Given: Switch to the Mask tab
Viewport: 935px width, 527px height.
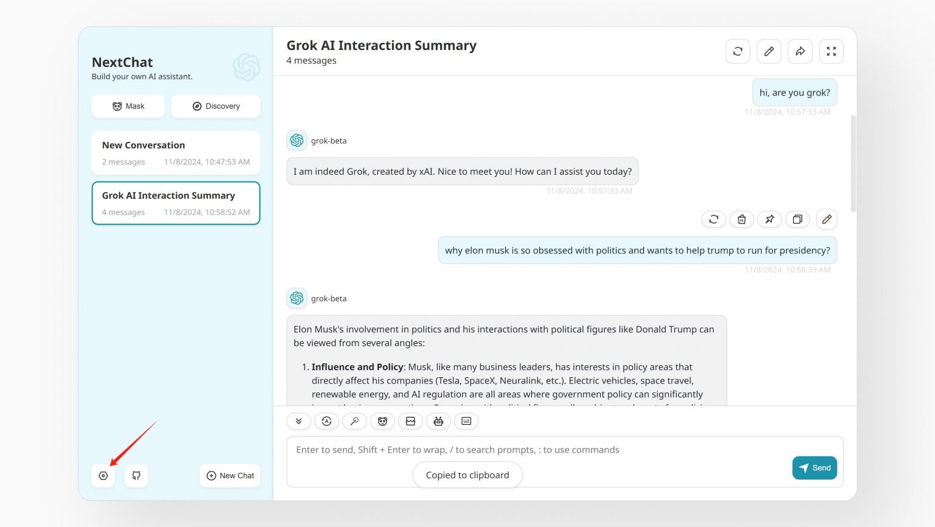Looking at the screenshot, I should point(128,106).
